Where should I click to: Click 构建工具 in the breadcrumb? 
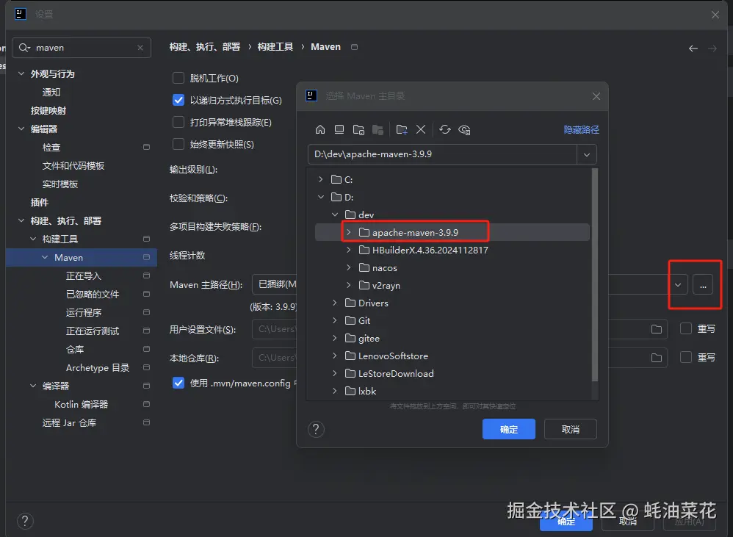tap(275, 47)
